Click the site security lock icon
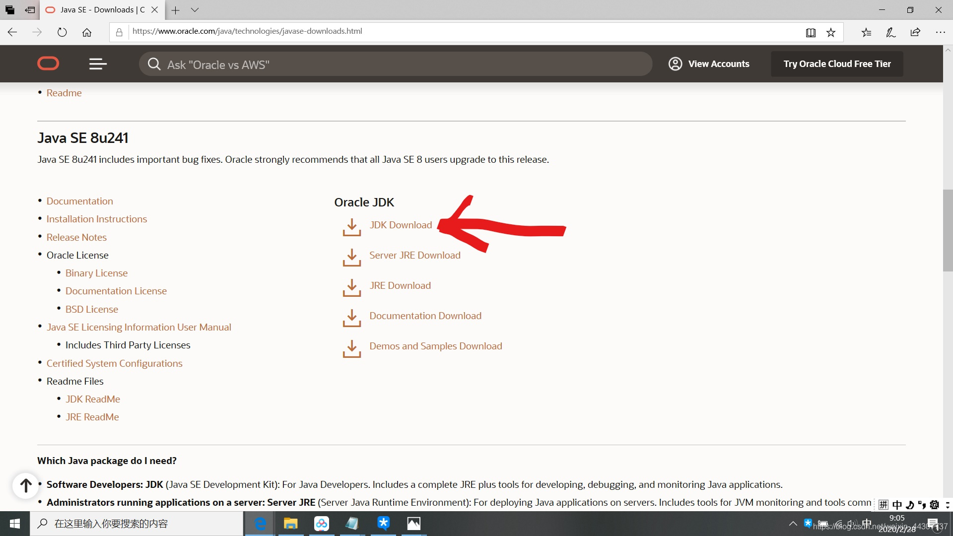The width and height of the screenshot is (953, 536). point(119,33)
